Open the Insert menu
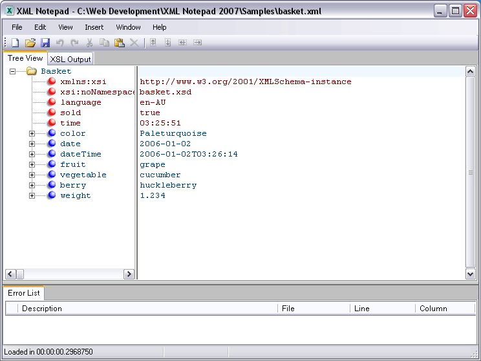This screenshot has width=481, height=361. tap(94, 27)
